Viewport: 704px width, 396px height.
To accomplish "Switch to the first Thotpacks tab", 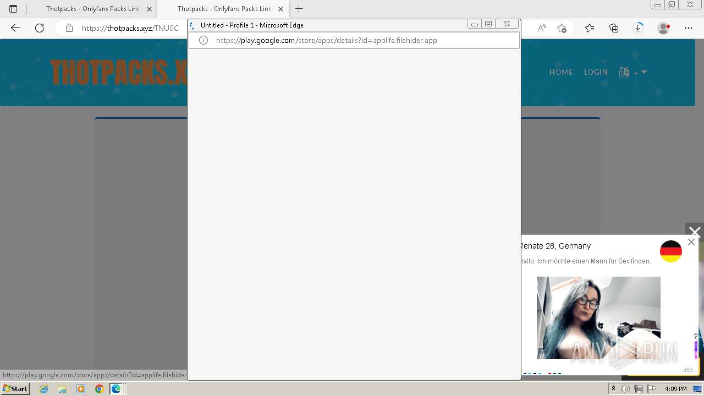I will 91,9.
